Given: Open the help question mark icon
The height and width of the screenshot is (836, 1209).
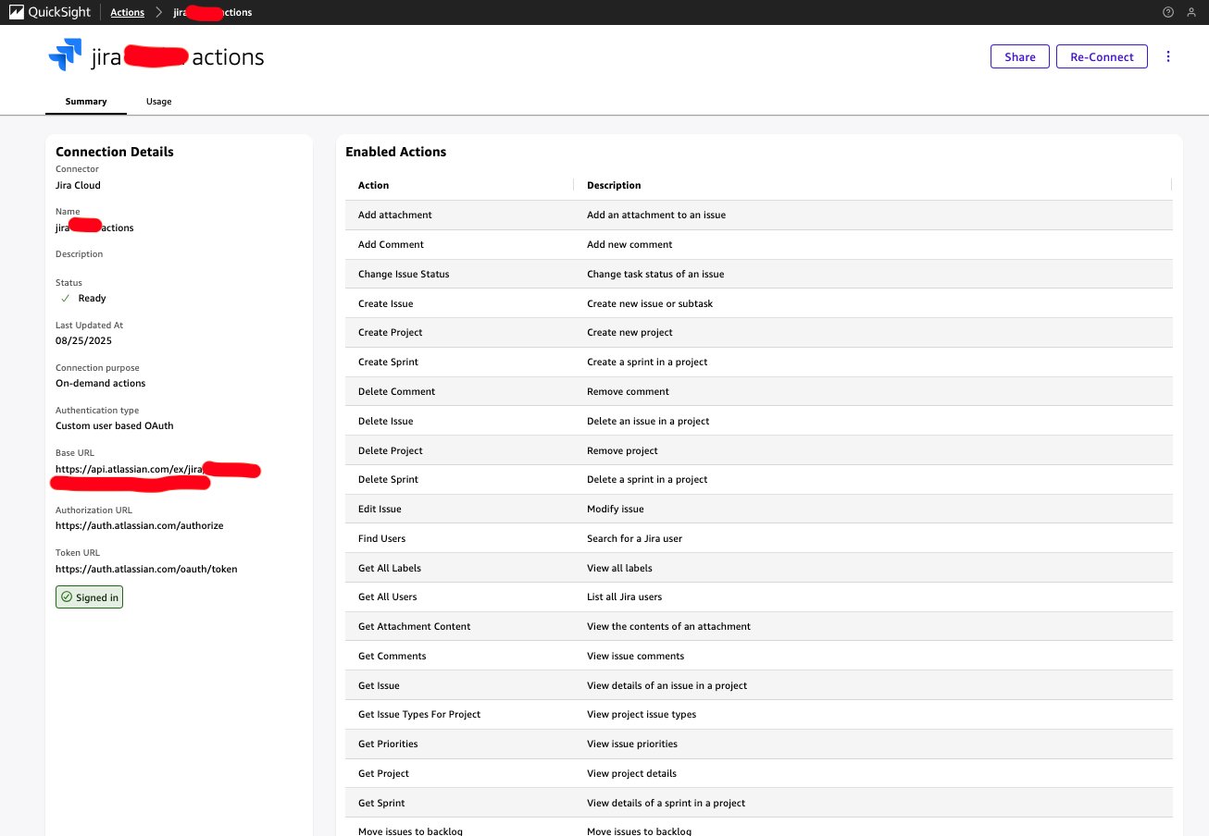Looking at the screenshot, I should 1167,12.
